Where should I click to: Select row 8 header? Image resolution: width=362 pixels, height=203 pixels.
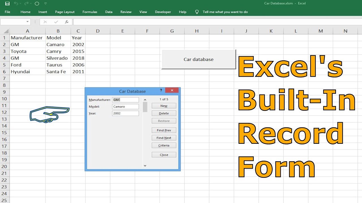point(5,85)
